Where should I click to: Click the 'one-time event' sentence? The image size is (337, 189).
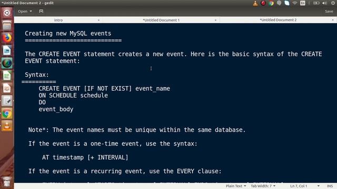113,143
